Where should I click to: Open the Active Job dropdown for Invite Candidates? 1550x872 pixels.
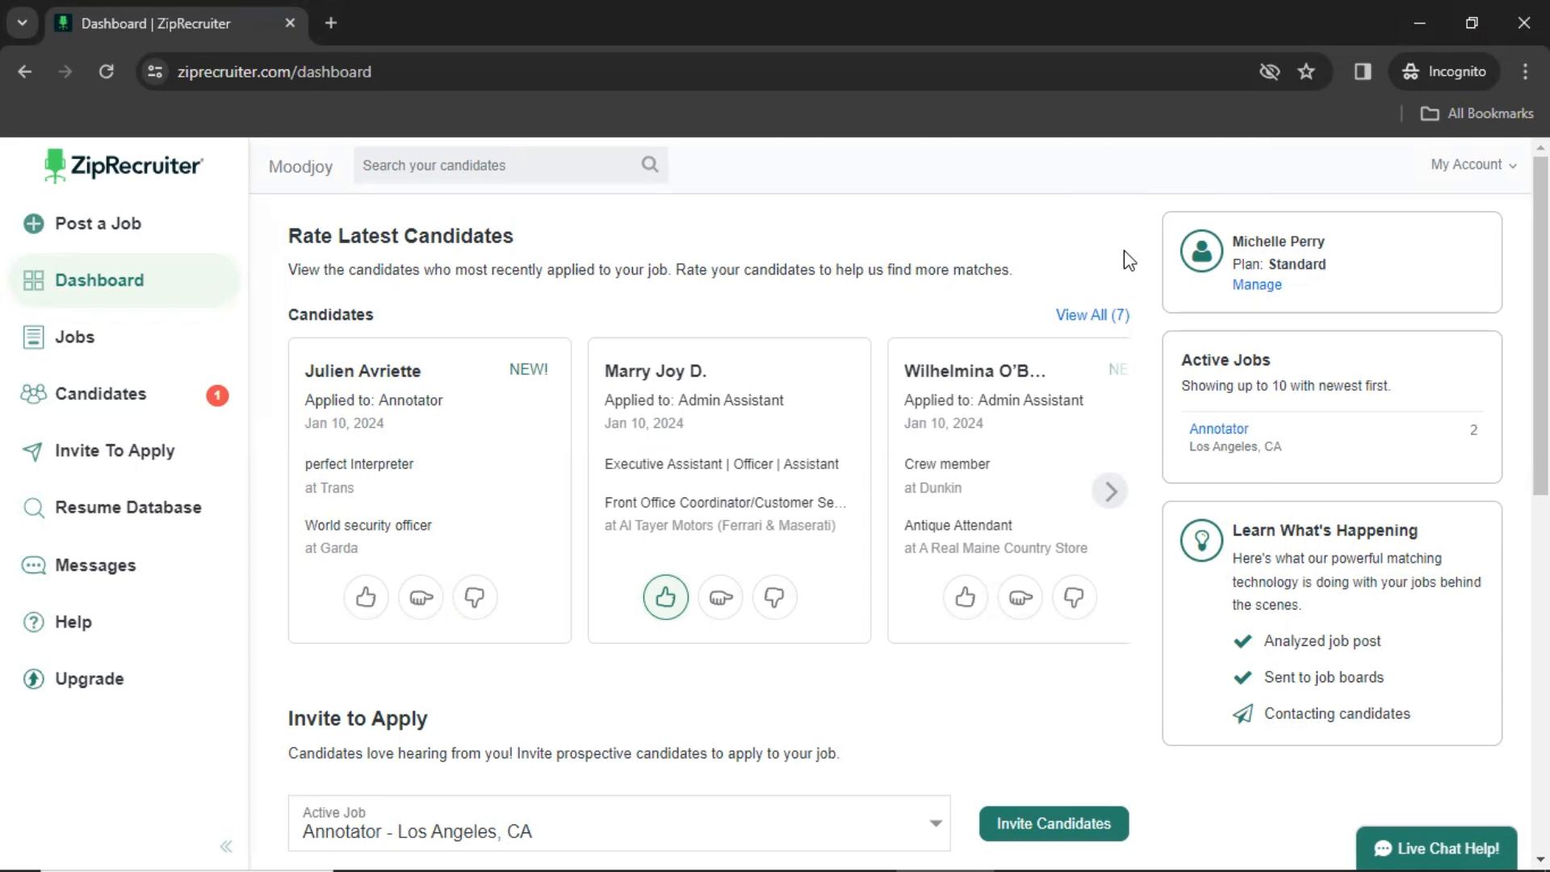[935, 823]
